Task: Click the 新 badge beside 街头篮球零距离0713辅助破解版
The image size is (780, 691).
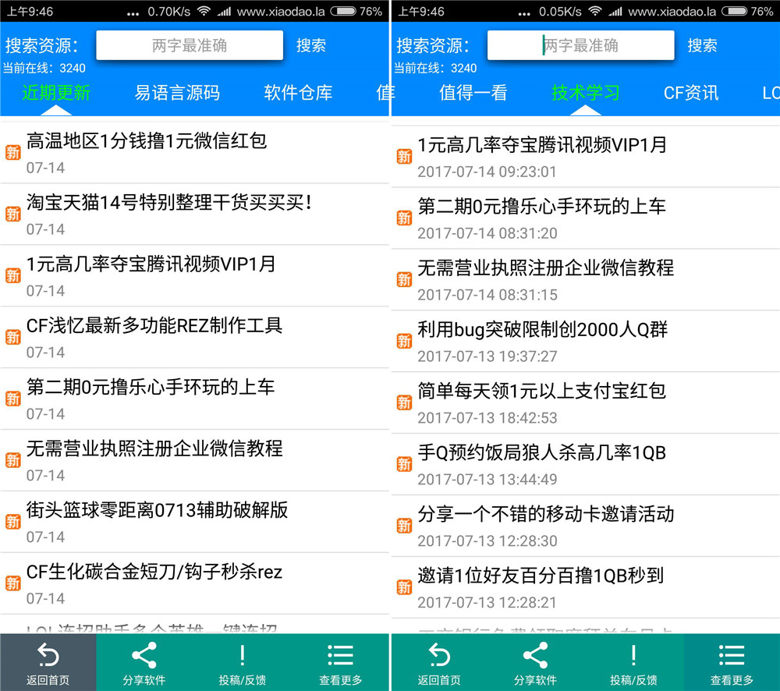Action: point(13,522)
